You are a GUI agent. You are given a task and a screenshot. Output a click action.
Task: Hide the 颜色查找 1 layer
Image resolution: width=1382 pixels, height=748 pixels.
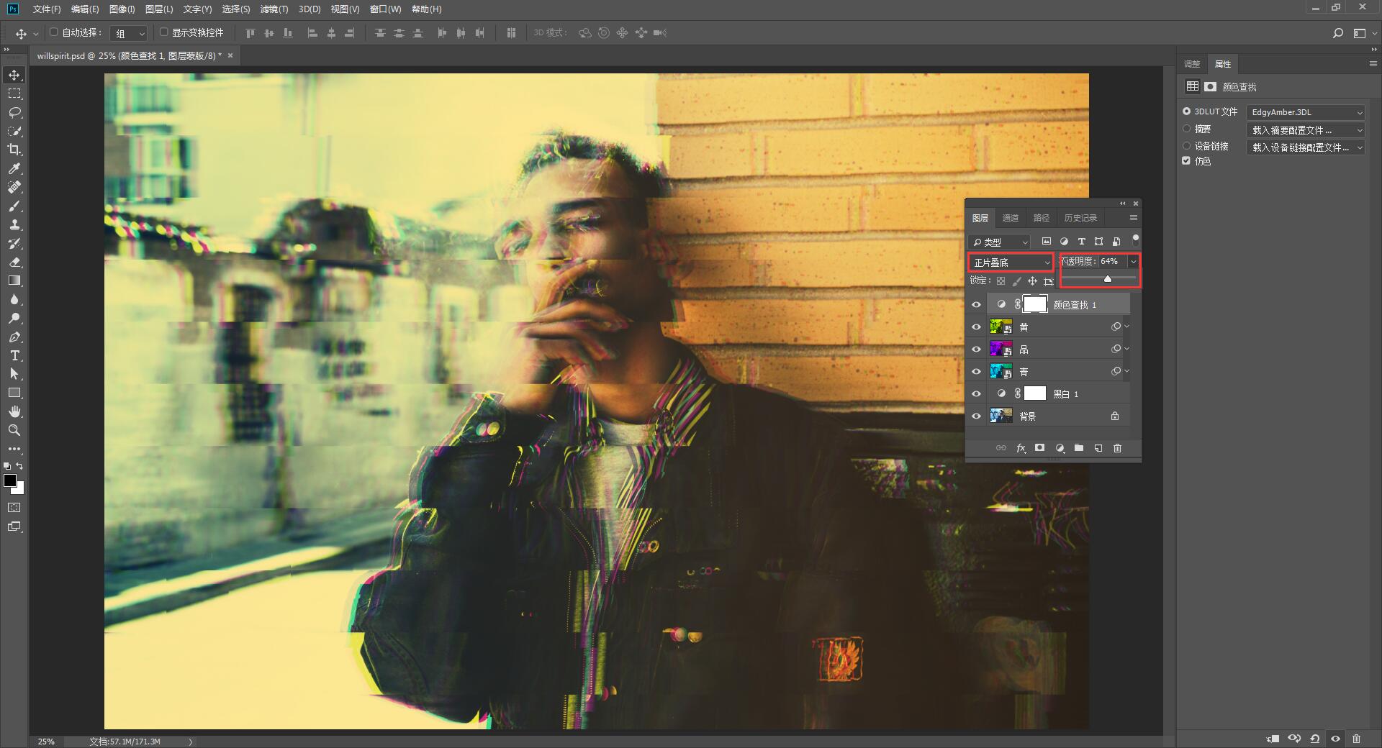coord(976,305)
